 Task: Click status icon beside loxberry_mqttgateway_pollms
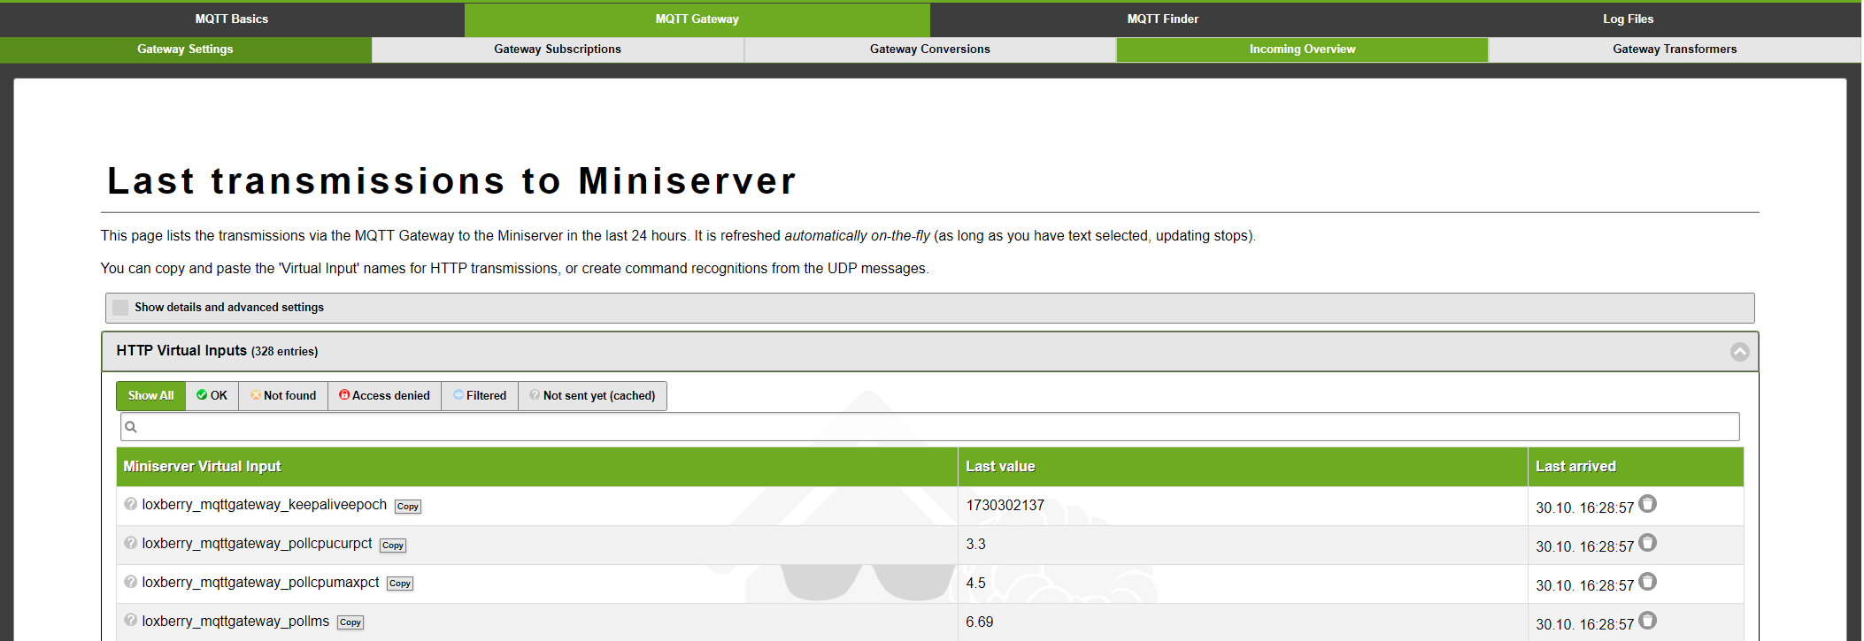[x=131, y=621]
